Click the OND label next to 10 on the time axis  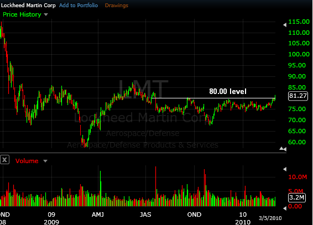tap(194, 214)
